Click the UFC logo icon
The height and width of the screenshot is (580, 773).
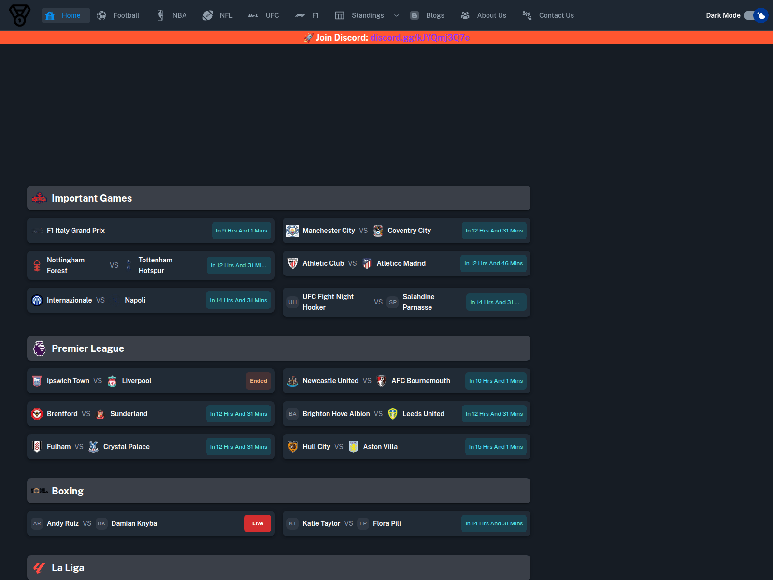point(254,15)
